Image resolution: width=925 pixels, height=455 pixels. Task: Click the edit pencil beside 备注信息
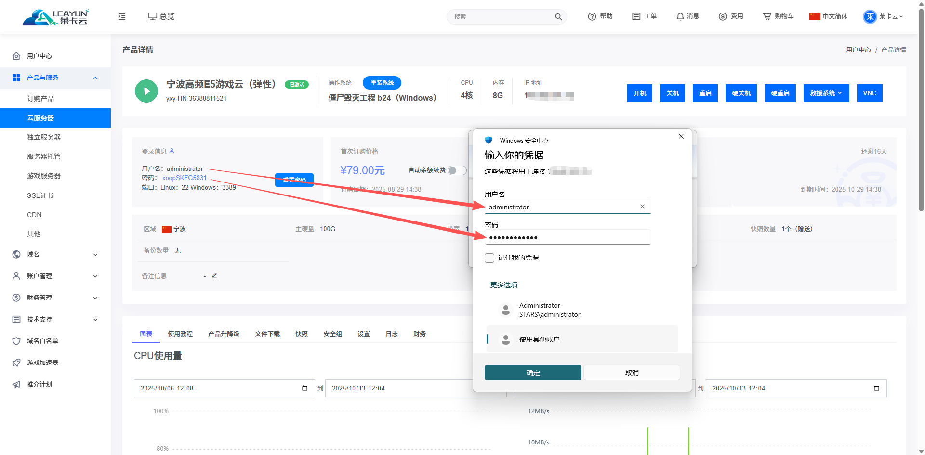click(214, 276)
